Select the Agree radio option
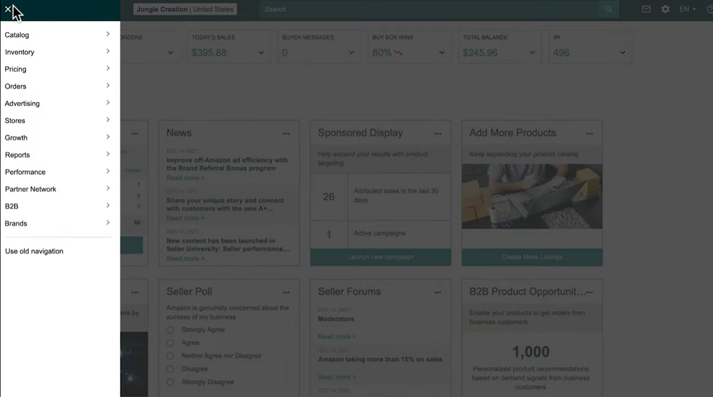Screen dimensions: 713x397 coord(170,343)
